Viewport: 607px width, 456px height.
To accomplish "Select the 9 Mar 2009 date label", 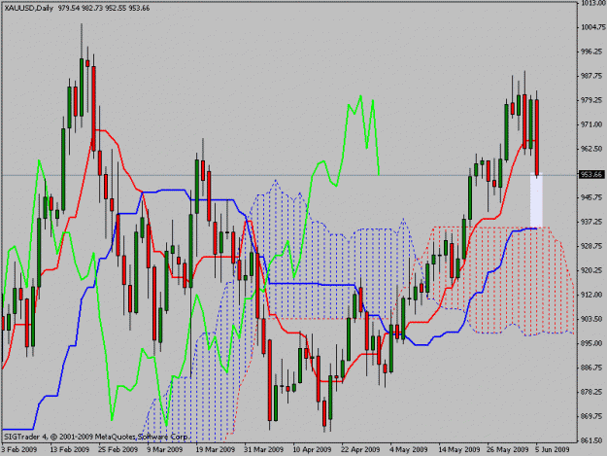I will (165, 449).
